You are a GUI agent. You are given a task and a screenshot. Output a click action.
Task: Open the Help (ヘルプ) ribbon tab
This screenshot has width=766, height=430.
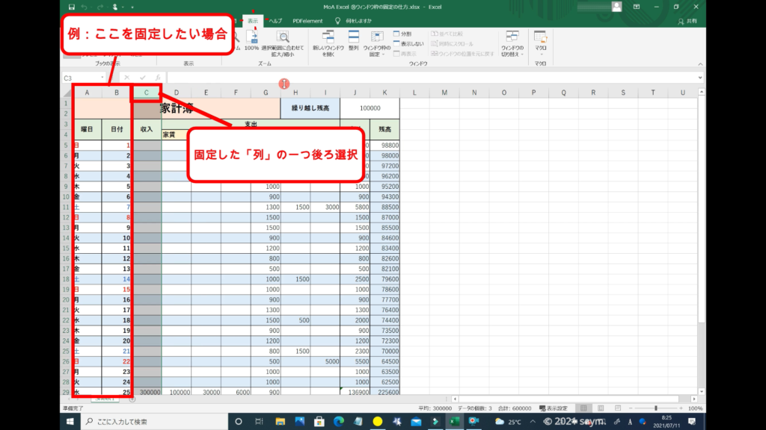tap(275, 21)
